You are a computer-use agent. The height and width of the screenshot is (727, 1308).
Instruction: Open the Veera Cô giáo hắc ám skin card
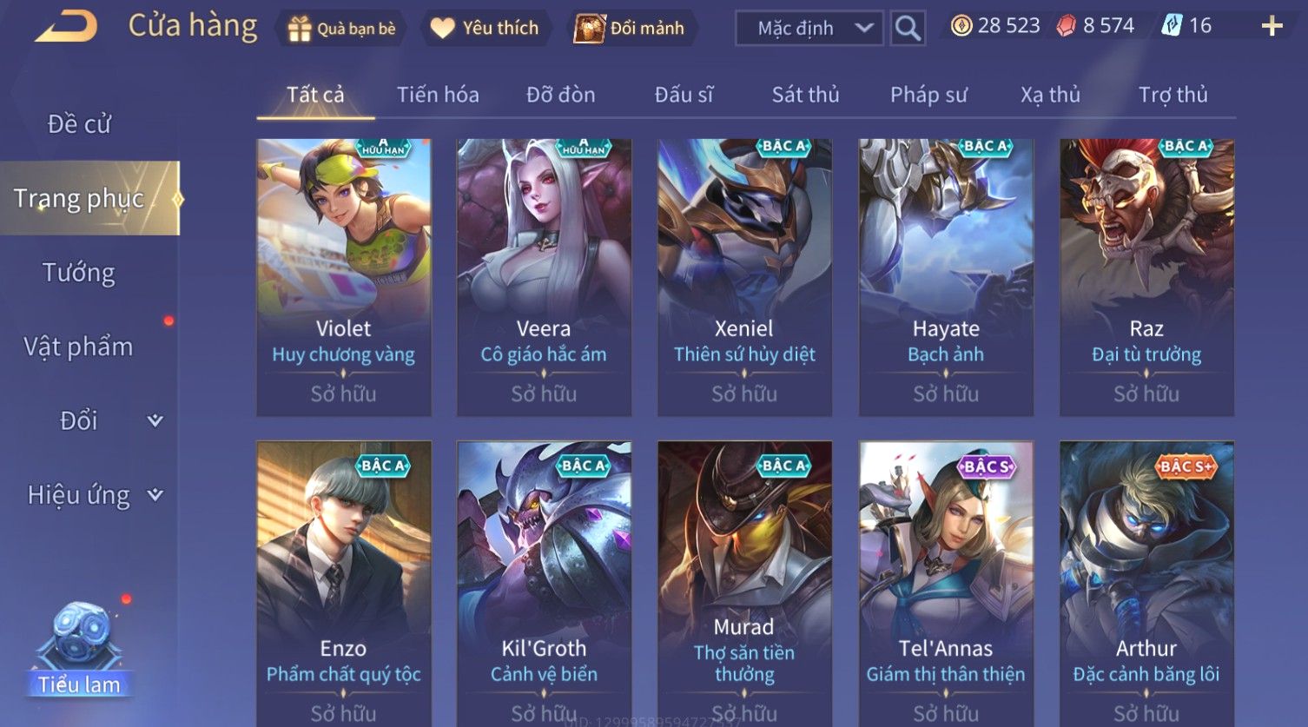[544, 277]
